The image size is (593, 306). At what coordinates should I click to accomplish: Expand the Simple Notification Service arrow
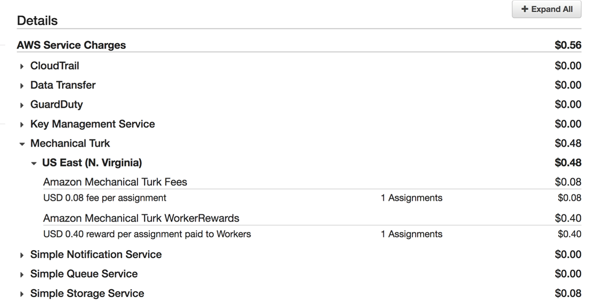[22, 255]
